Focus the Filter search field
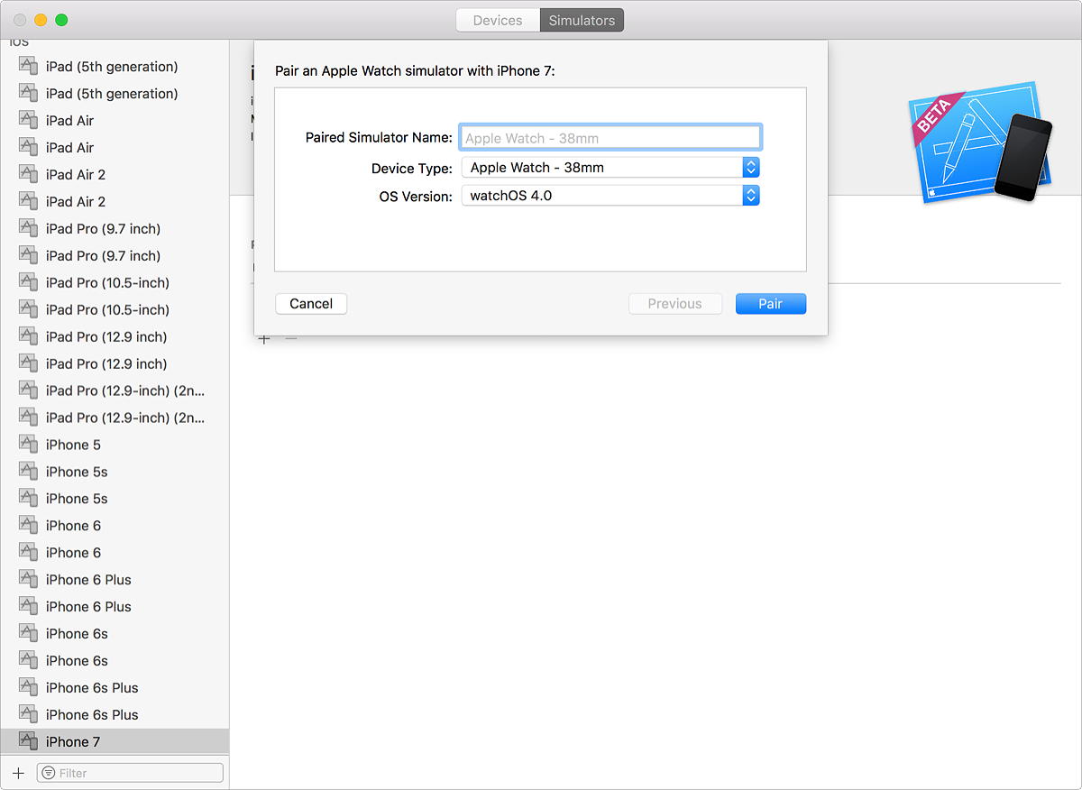This screenshot has height=790, width=1082. (130, 773)
